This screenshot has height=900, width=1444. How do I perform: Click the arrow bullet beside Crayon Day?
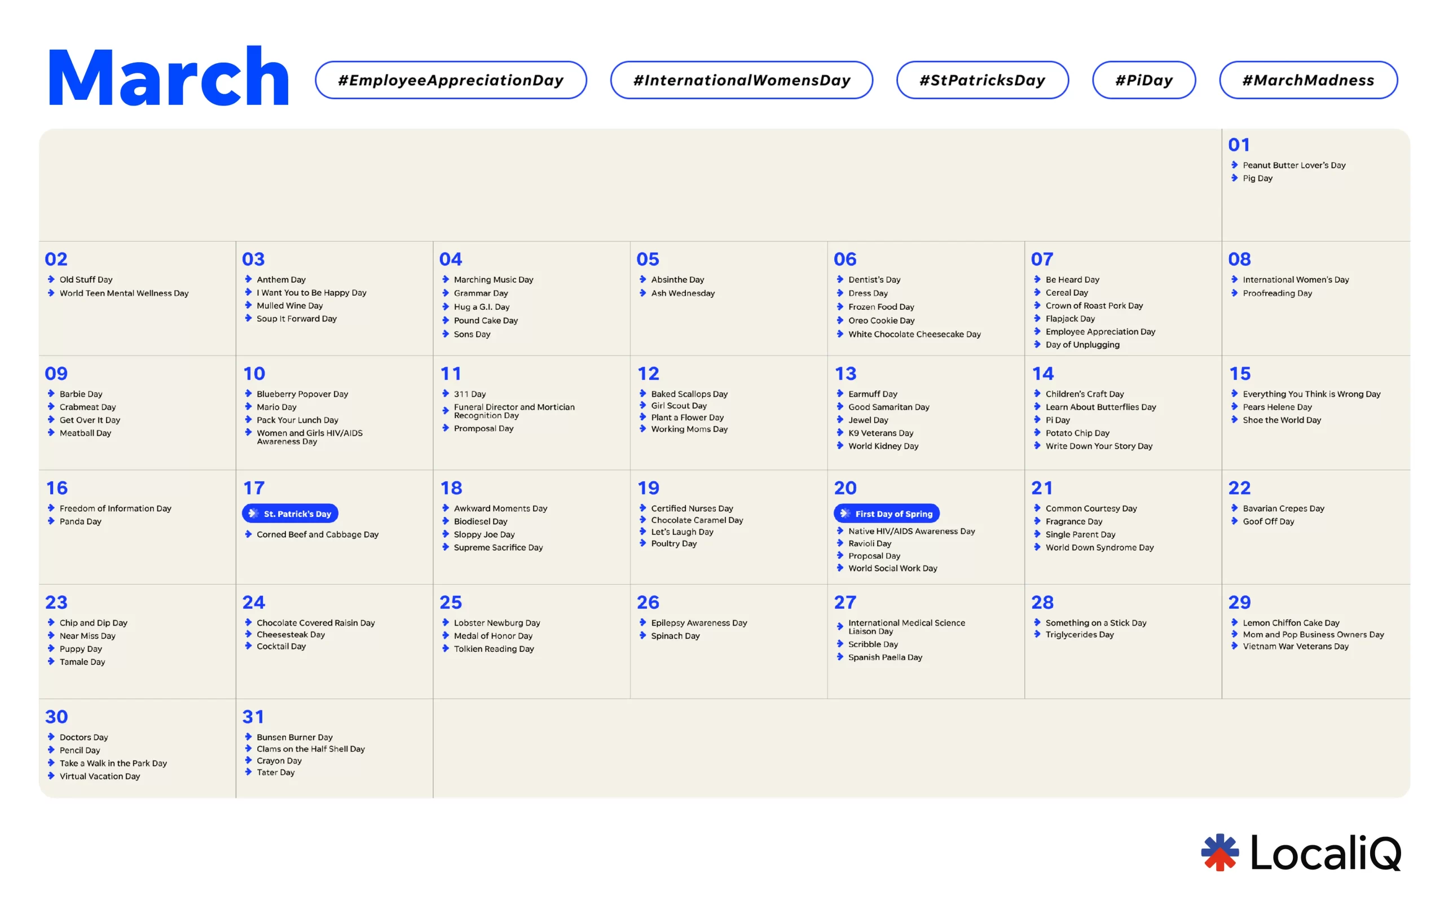click(x=248, y=760)
